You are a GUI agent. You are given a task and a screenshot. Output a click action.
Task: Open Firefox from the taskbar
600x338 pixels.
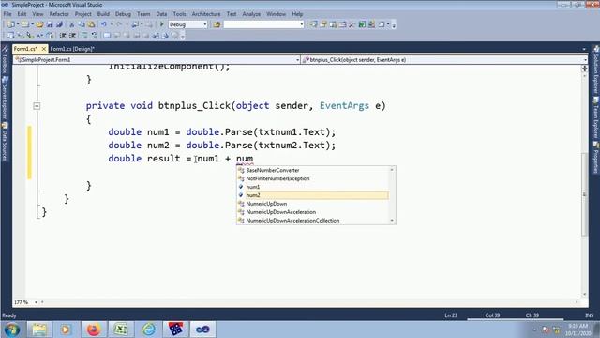click(94, 330)
